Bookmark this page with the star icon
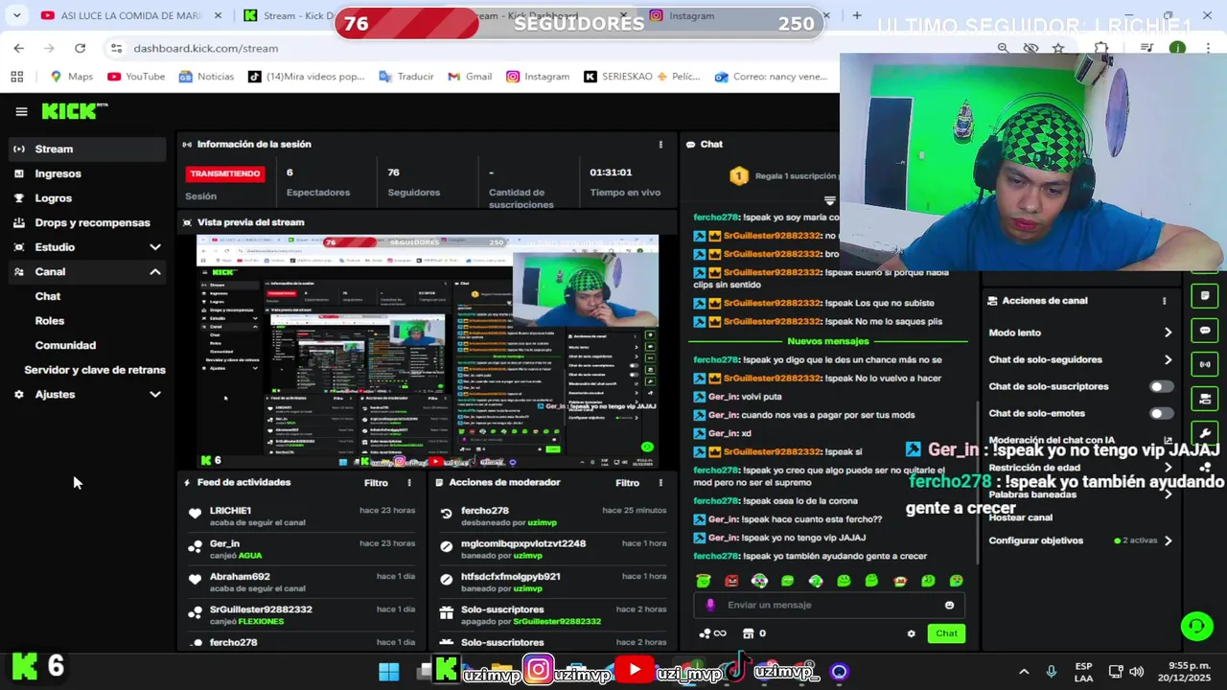This screenshot has width=1227, height=690. (1058, 48)
